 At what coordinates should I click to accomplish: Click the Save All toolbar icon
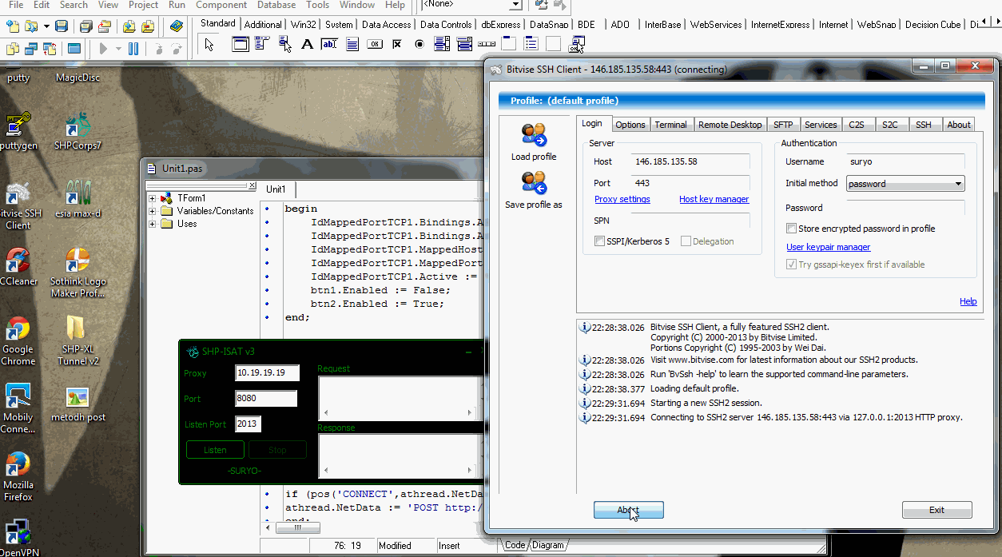pyautogui.click(x=86, y=26)
